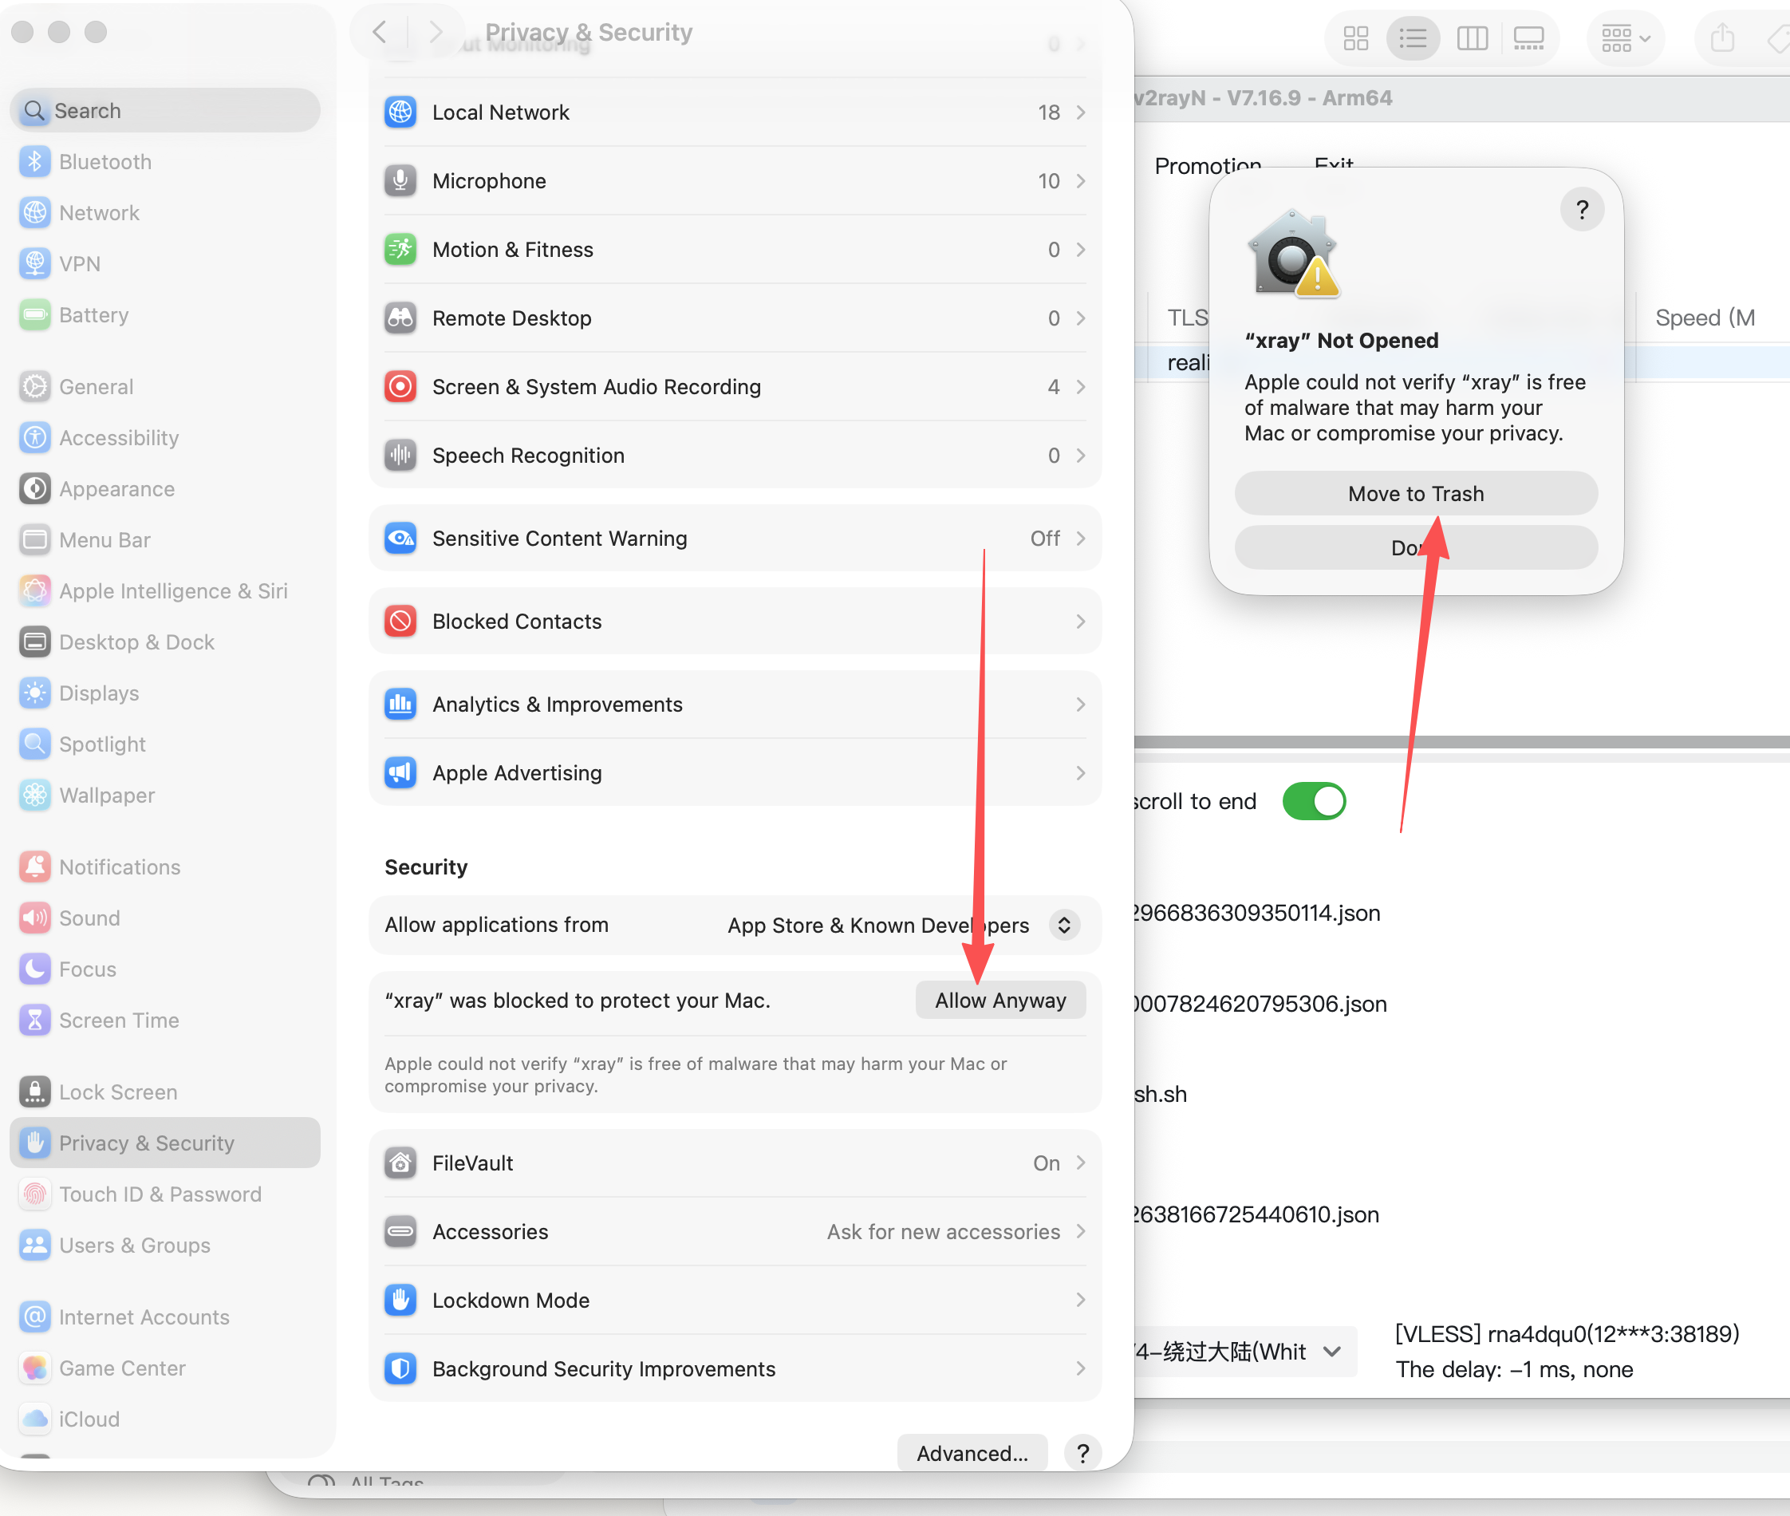Click Move to Trash in the xray dialog
This screenshot has width=1790, height=1516.
coord(1416,493)
